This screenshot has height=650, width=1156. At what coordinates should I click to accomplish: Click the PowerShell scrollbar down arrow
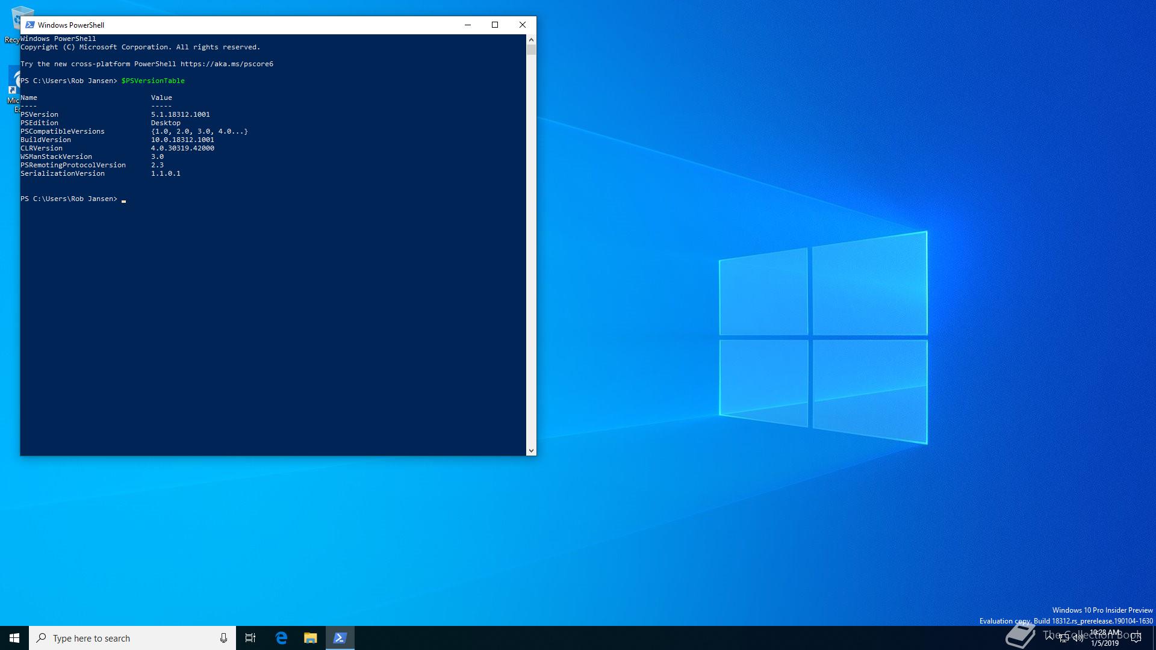pos(531,450)
